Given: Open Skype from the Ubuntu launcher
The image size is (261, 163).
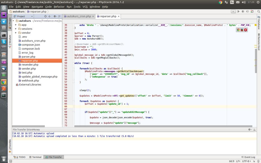Looking at the screenshot, I should (x=4, y=42).
